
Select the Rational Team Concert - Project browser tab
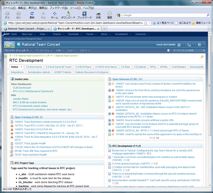click(x=27, y=29)
